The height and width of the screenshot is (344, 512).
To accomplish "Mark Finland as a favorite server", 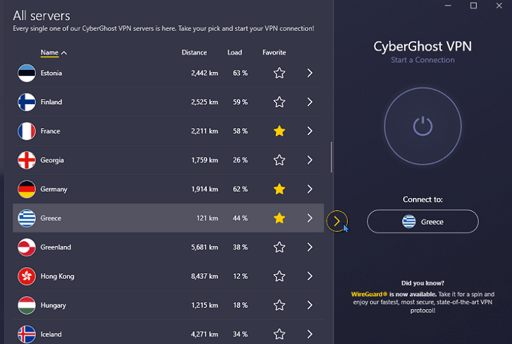I will pos(279,102).
